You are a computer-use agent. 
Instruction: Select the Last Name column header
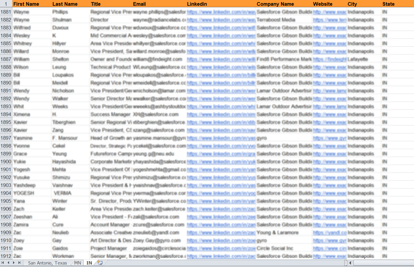coord(71,4)
